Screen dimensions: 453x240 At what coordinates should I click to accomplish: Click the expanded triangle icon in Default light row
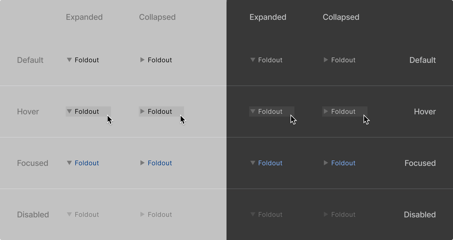pyautogui.click(x=69, y=60)
